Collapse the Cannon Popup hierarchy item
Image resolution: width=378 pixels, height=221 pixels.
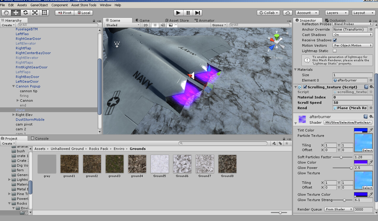click(13, 86)
